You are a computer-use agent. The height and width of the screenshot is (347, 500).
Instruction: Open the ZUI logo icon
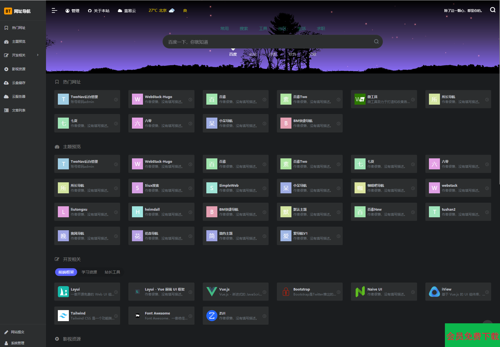point(212,316)
